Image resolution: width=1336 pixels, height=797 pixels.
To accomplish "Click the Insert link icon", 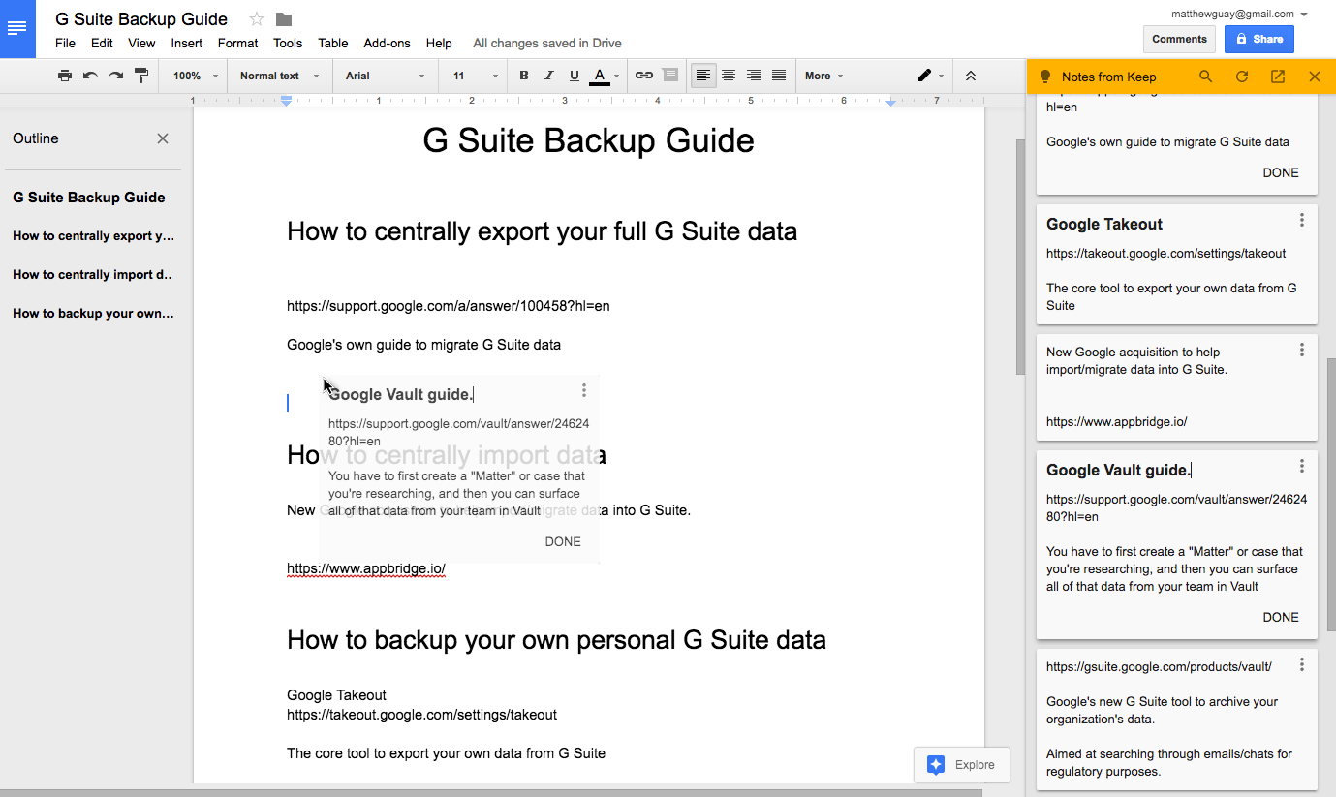I will click(x=644, y=76).
